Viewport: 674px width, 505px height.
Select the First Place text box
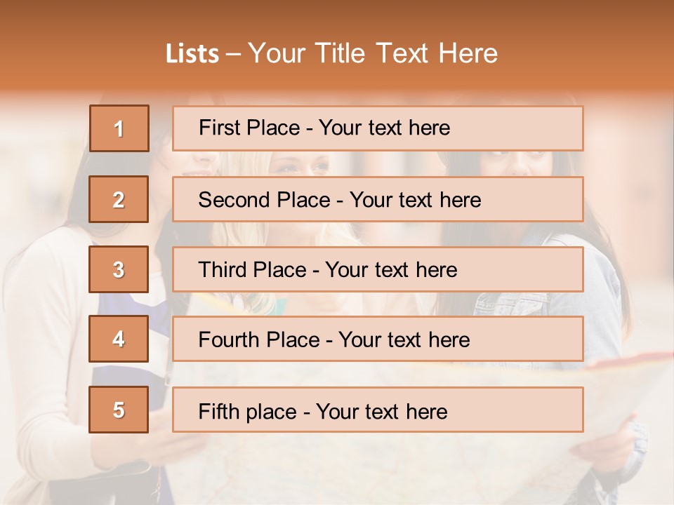click(x=378, y=128)
